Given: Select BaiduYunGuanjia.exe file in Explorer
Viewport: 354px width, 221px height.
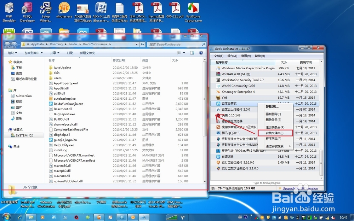Looking at the screenshot, I should coord(68,104).
